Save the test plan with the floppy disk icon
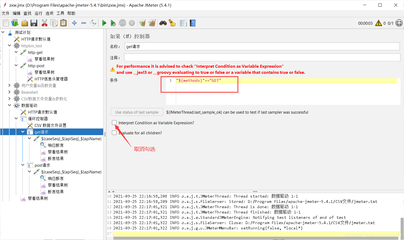Image resolution: width=404 pixels, height=240 pixels. click(34, 23)
